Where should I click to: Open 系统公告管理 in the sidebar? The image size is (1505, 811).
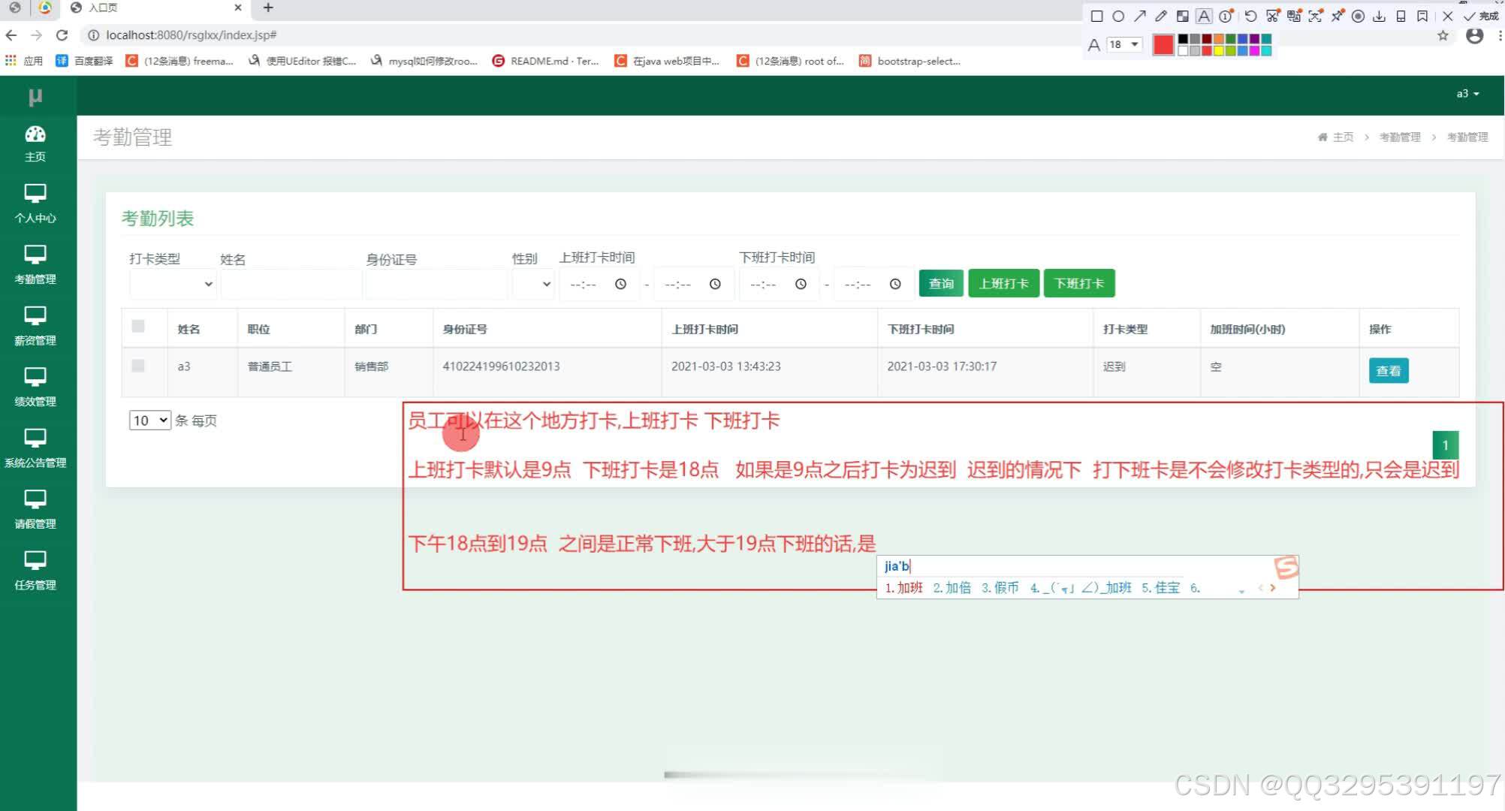(35, 449)
